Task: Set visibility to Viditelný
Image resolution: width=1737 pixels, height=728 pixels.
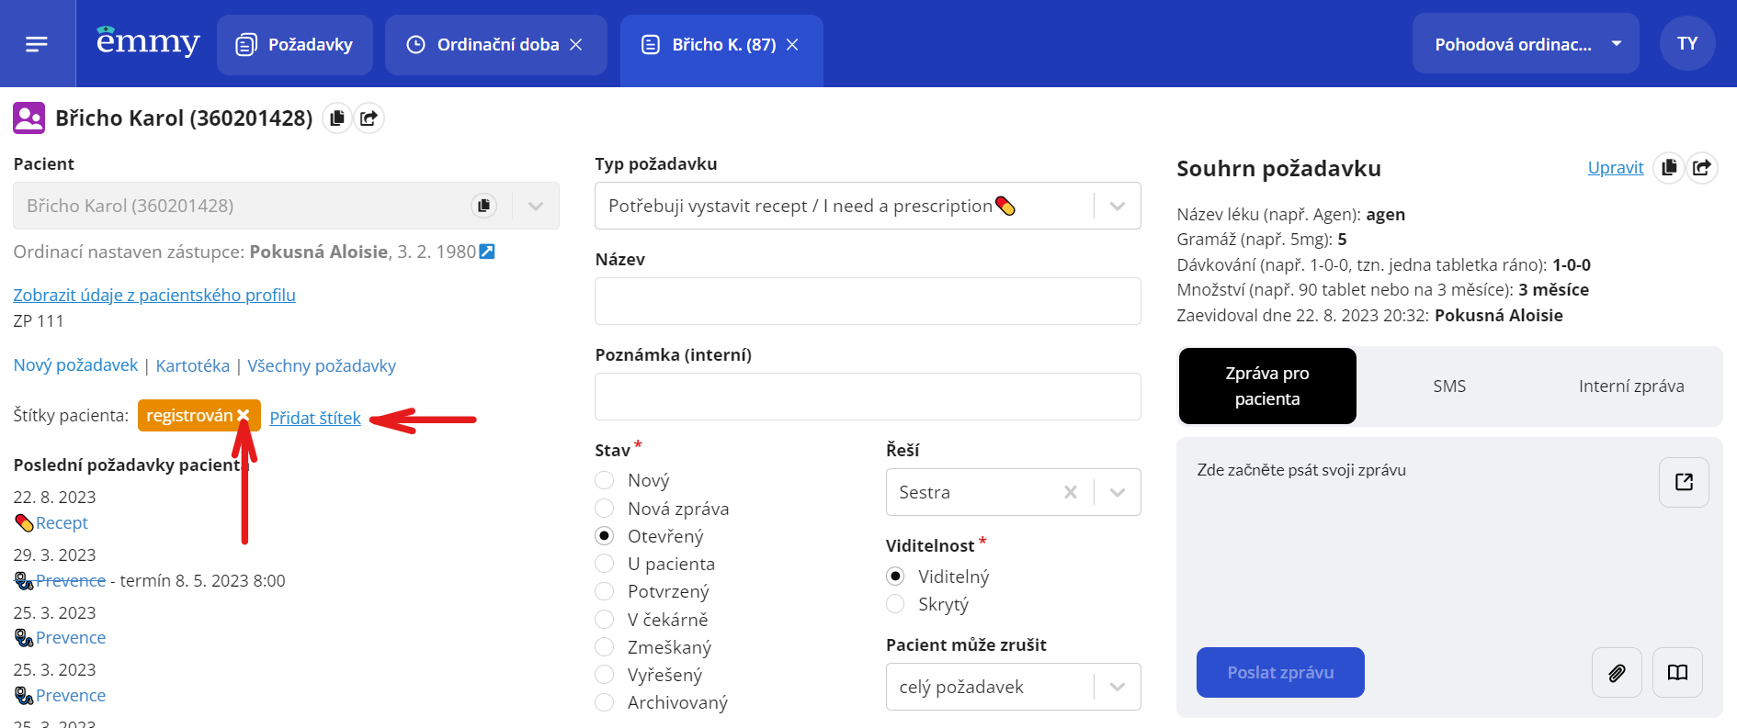Action: (895, 577)
